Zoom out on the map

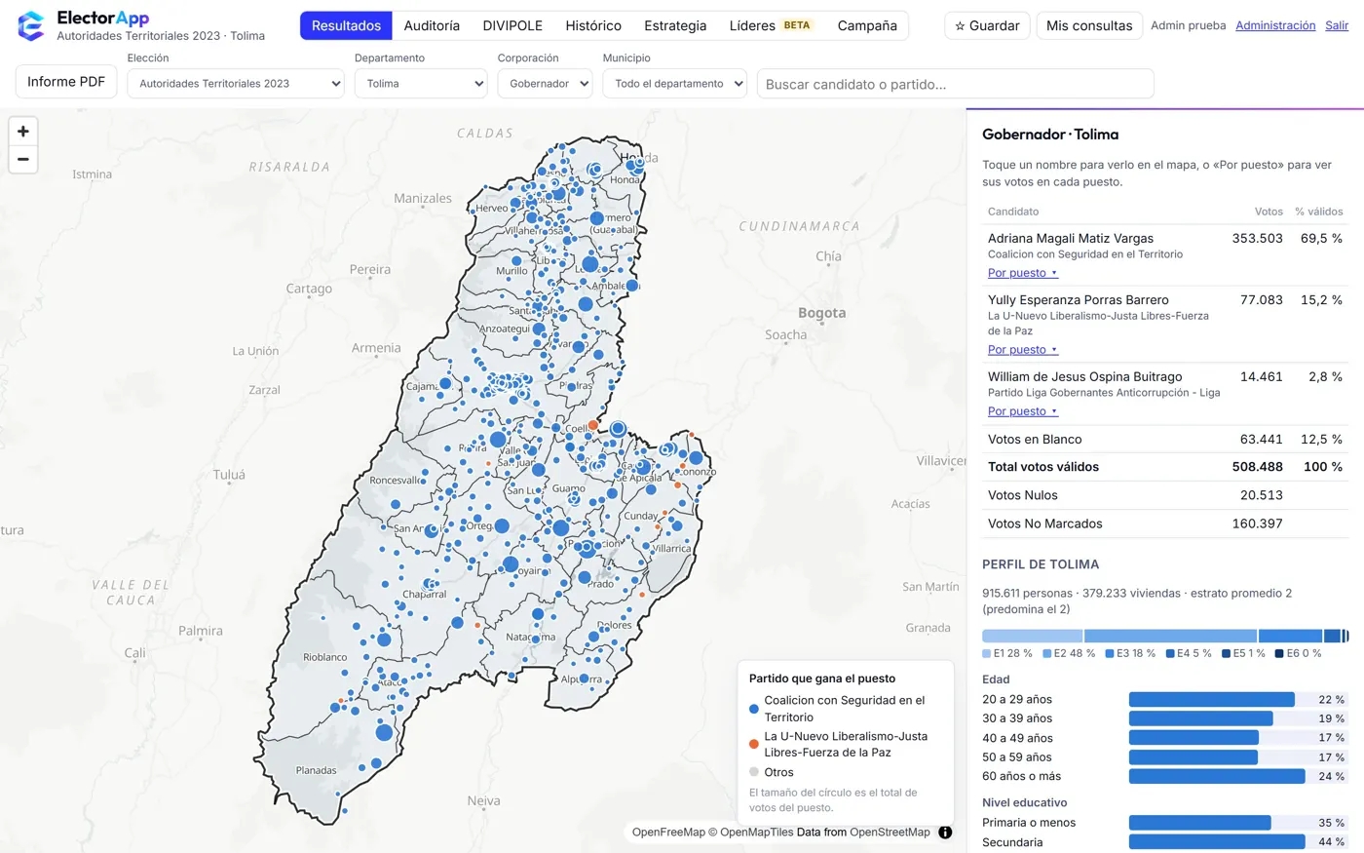23,159
